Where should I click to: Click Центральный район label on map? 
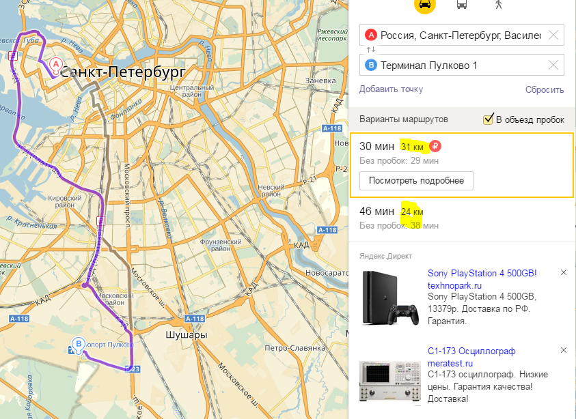point(192,91)
